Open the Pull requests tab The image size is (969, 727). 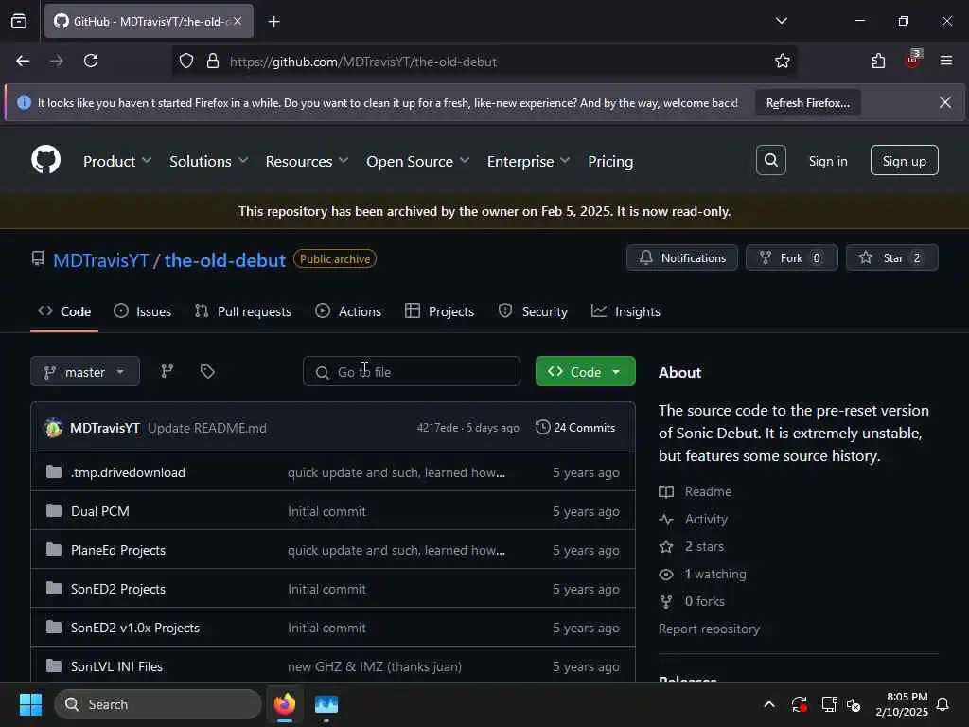point(243,311)
